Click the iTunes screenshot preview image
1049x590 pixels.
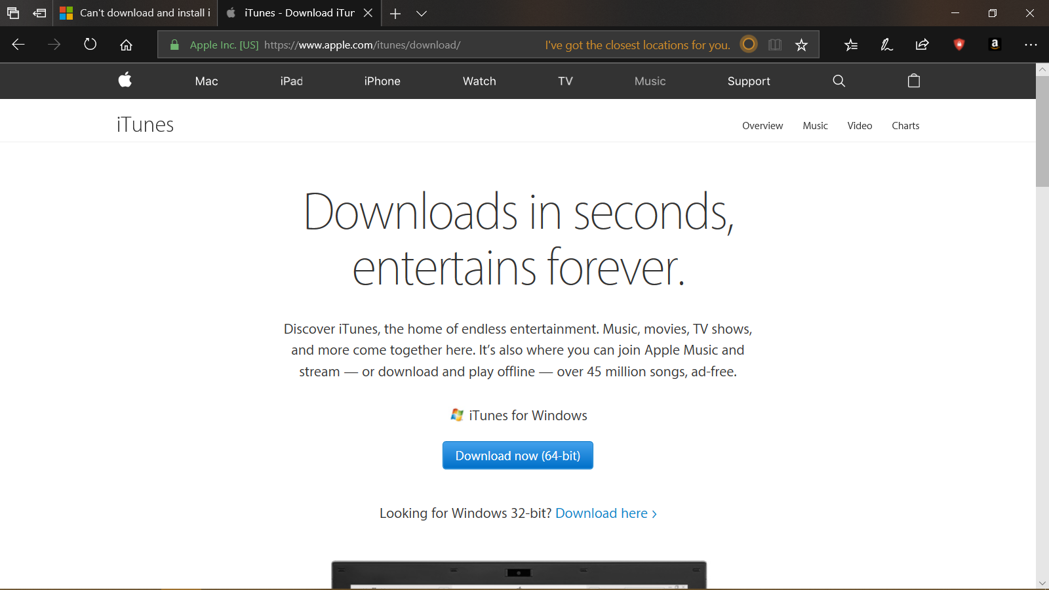click(x=519, y=575)
